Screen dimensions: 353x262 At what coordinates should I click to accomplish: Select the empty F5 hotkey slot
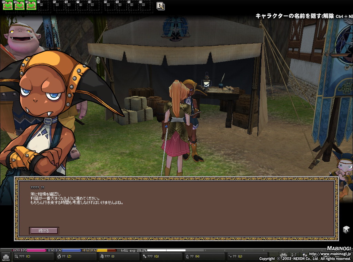[x=59, y=6]
